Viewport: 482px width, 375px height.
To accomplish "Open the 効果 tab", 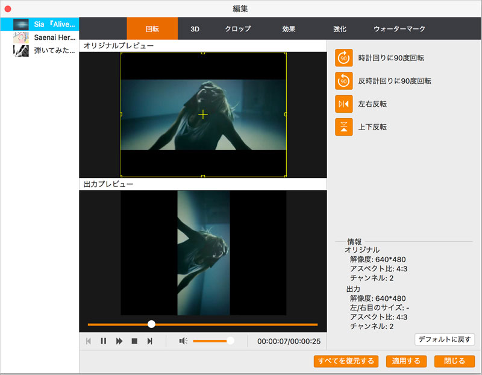I will [289, 29].
